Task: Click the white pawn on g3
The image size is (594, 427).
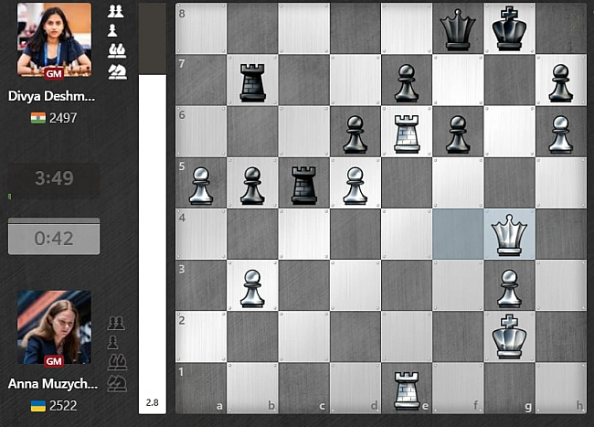Action: pyautogui.click(x=509, y=285)
